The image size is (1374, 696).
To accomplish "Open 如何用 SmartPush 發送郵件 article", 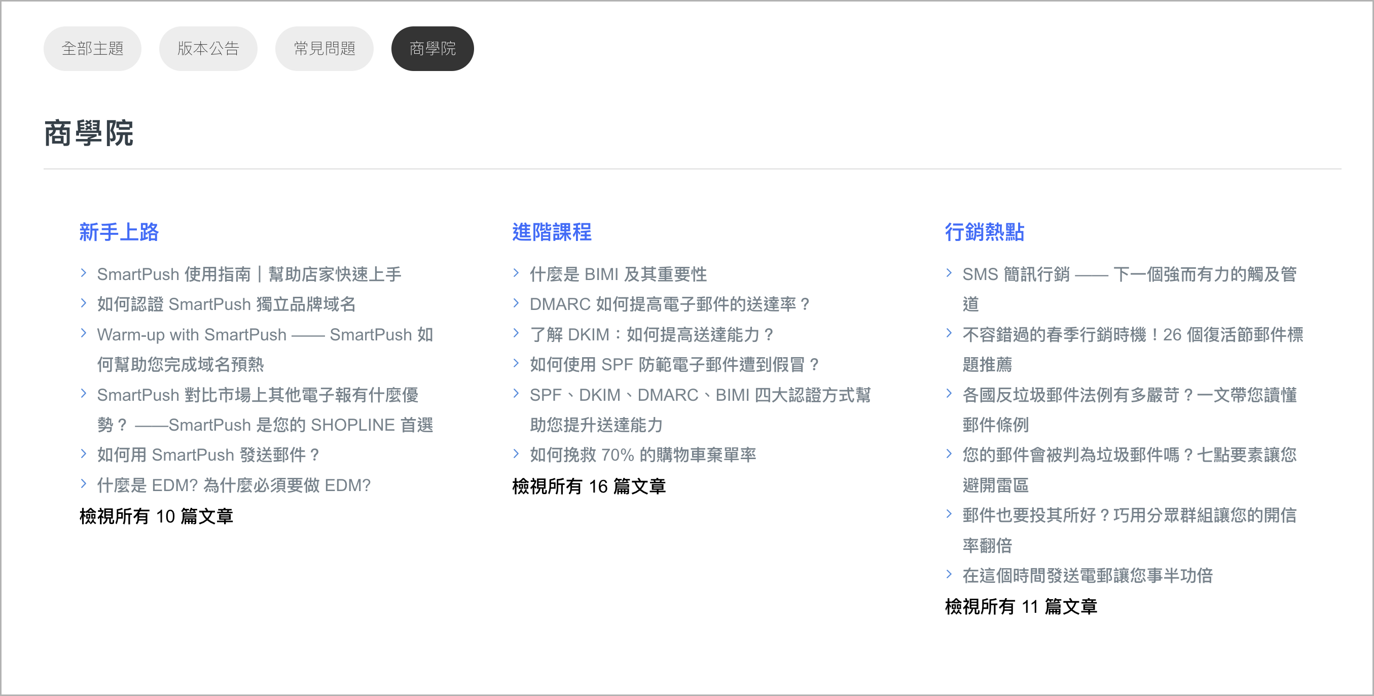I will (x=208, y=455).
